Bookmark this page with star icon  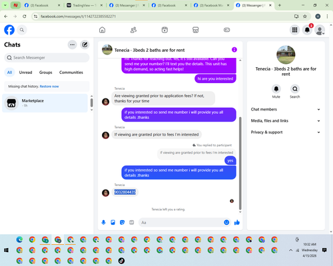(305, 16)
